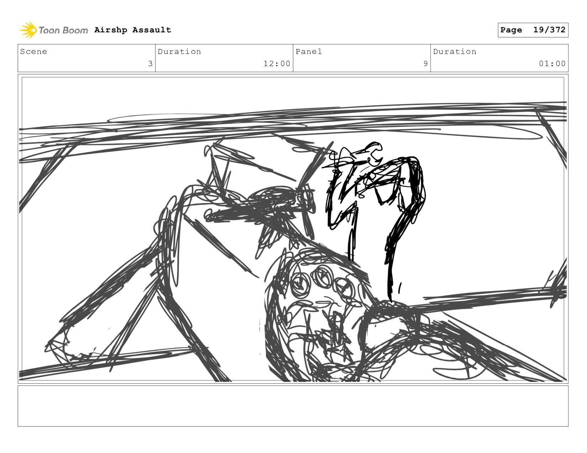Click the scene duration value '12:00'
587x453 pixels.
pos(277,64)
